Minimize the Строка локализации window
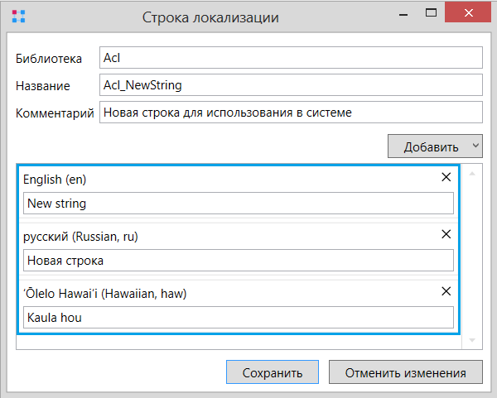497x398 pixels. [403, 15]
